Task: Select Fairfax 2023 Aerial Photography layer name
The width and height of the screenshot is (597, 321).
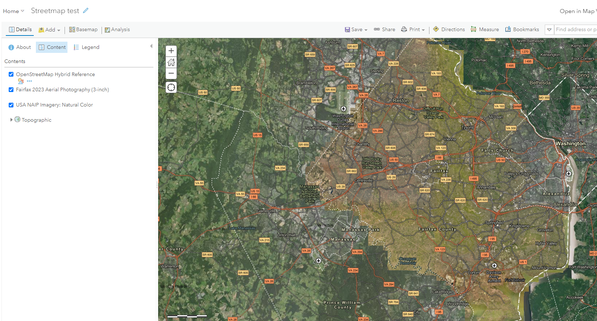Action: click(x=62, y=89)
